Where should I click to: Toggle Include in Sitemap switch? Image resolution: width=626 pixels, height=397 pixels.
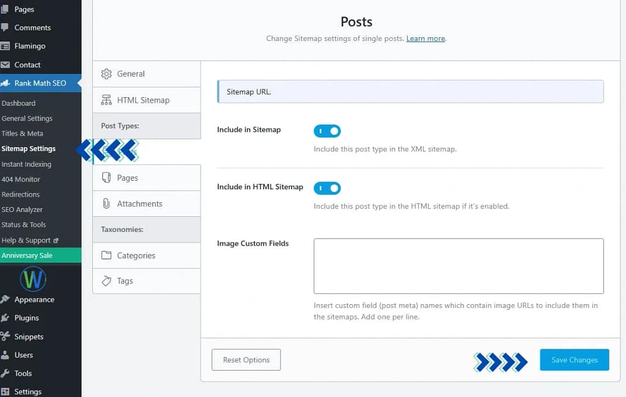[327, 131]
